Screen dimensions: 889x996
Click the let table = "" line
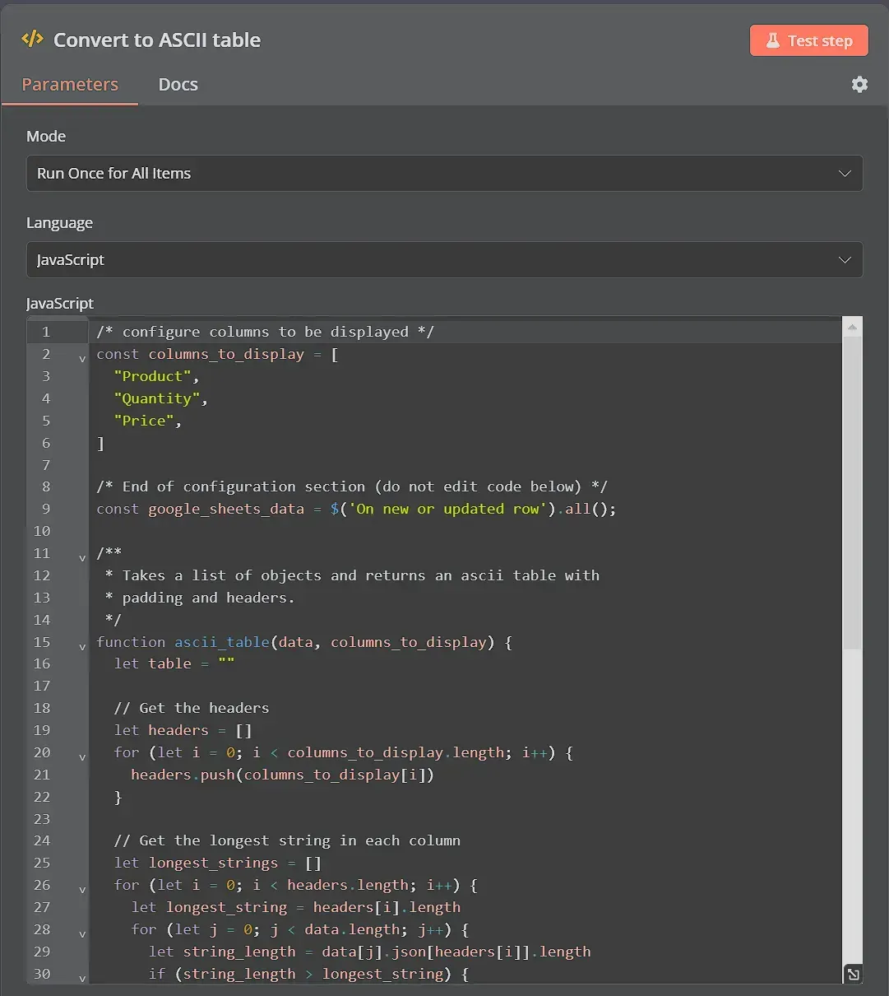[174, 663]
